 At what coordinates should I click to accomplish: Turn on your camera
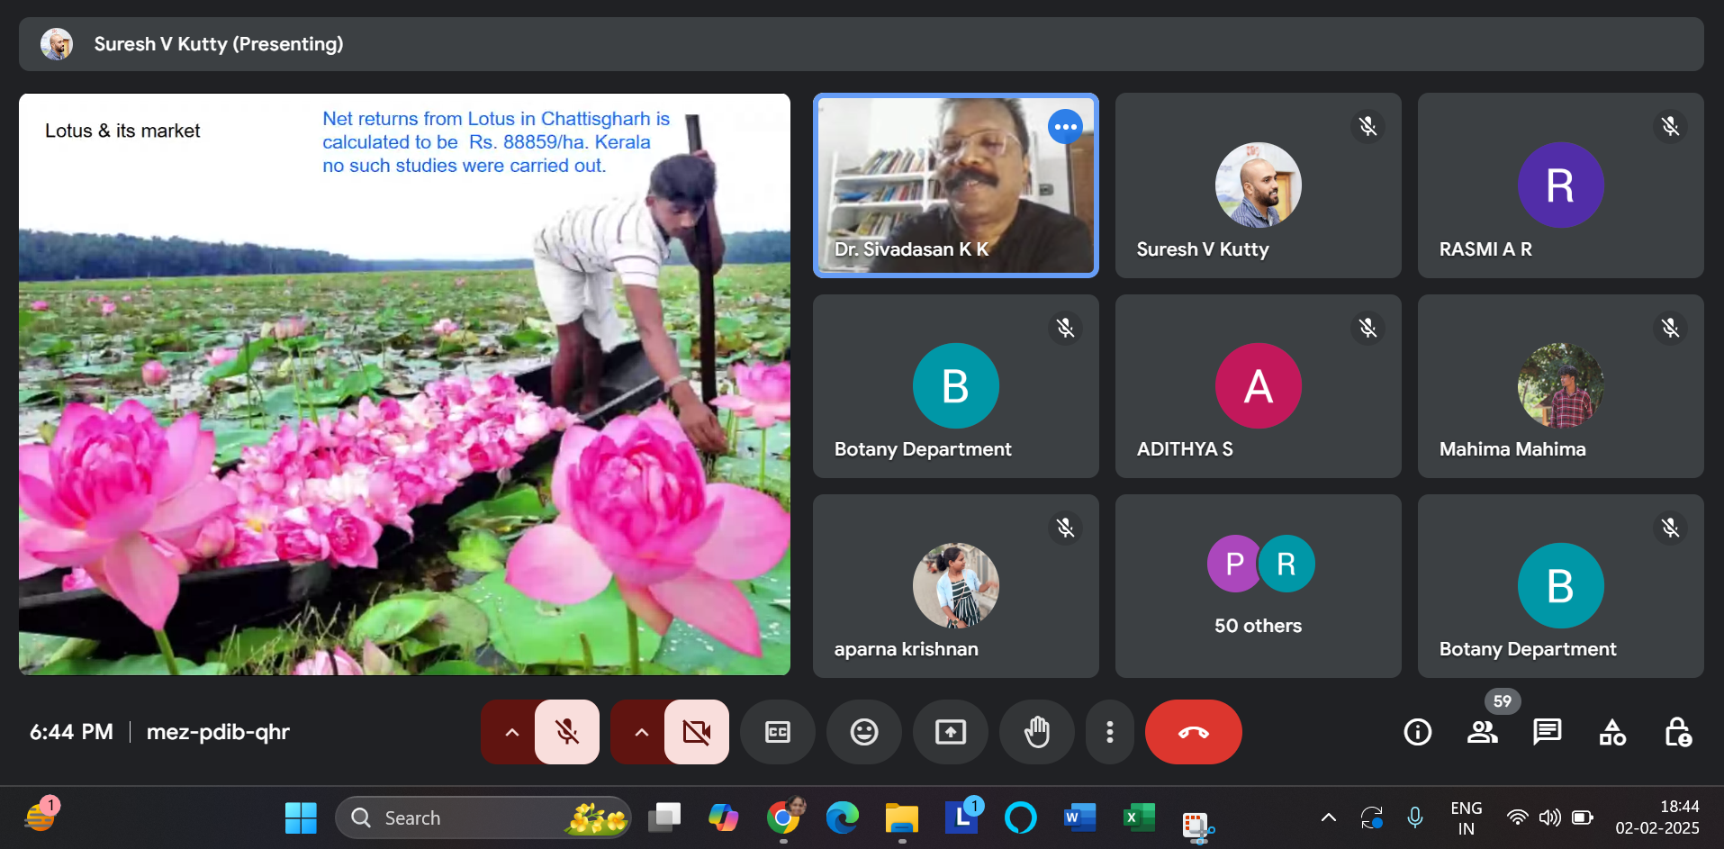point(697,732)
